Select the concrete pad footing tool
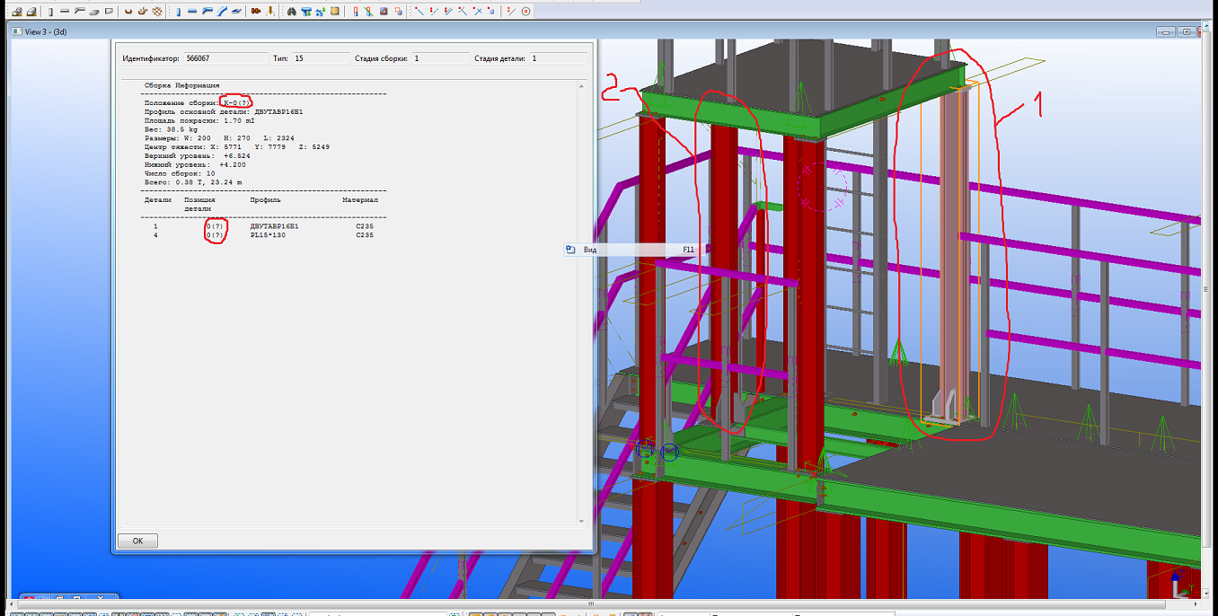The image size is (1218, 616). (17, 12)
